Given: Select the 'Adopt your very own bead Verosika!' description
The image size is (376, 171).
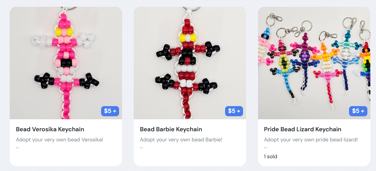Looking at the screenshot, I should tap(60, 139).
